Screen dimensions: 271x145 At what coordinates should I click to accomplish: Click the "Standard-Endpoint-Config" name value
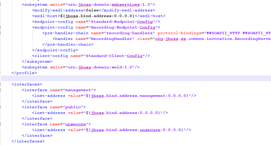coord(122,22)
